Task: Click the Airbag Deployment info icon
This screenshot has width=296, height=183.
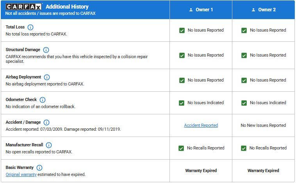Action: 47,77
